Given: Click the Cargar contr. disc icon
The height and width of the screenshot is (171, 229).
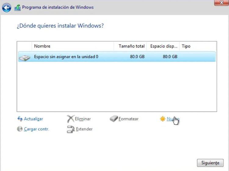Looking at the screenshot, I should pos(20,129).
